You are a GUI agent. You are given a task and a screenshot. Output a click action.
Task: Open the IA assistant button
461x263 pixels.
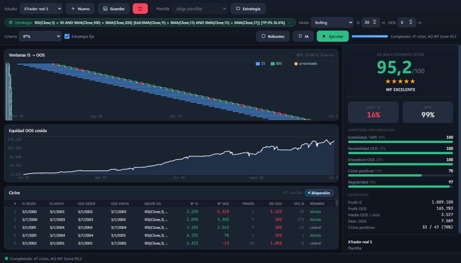[x=303, y=36]
